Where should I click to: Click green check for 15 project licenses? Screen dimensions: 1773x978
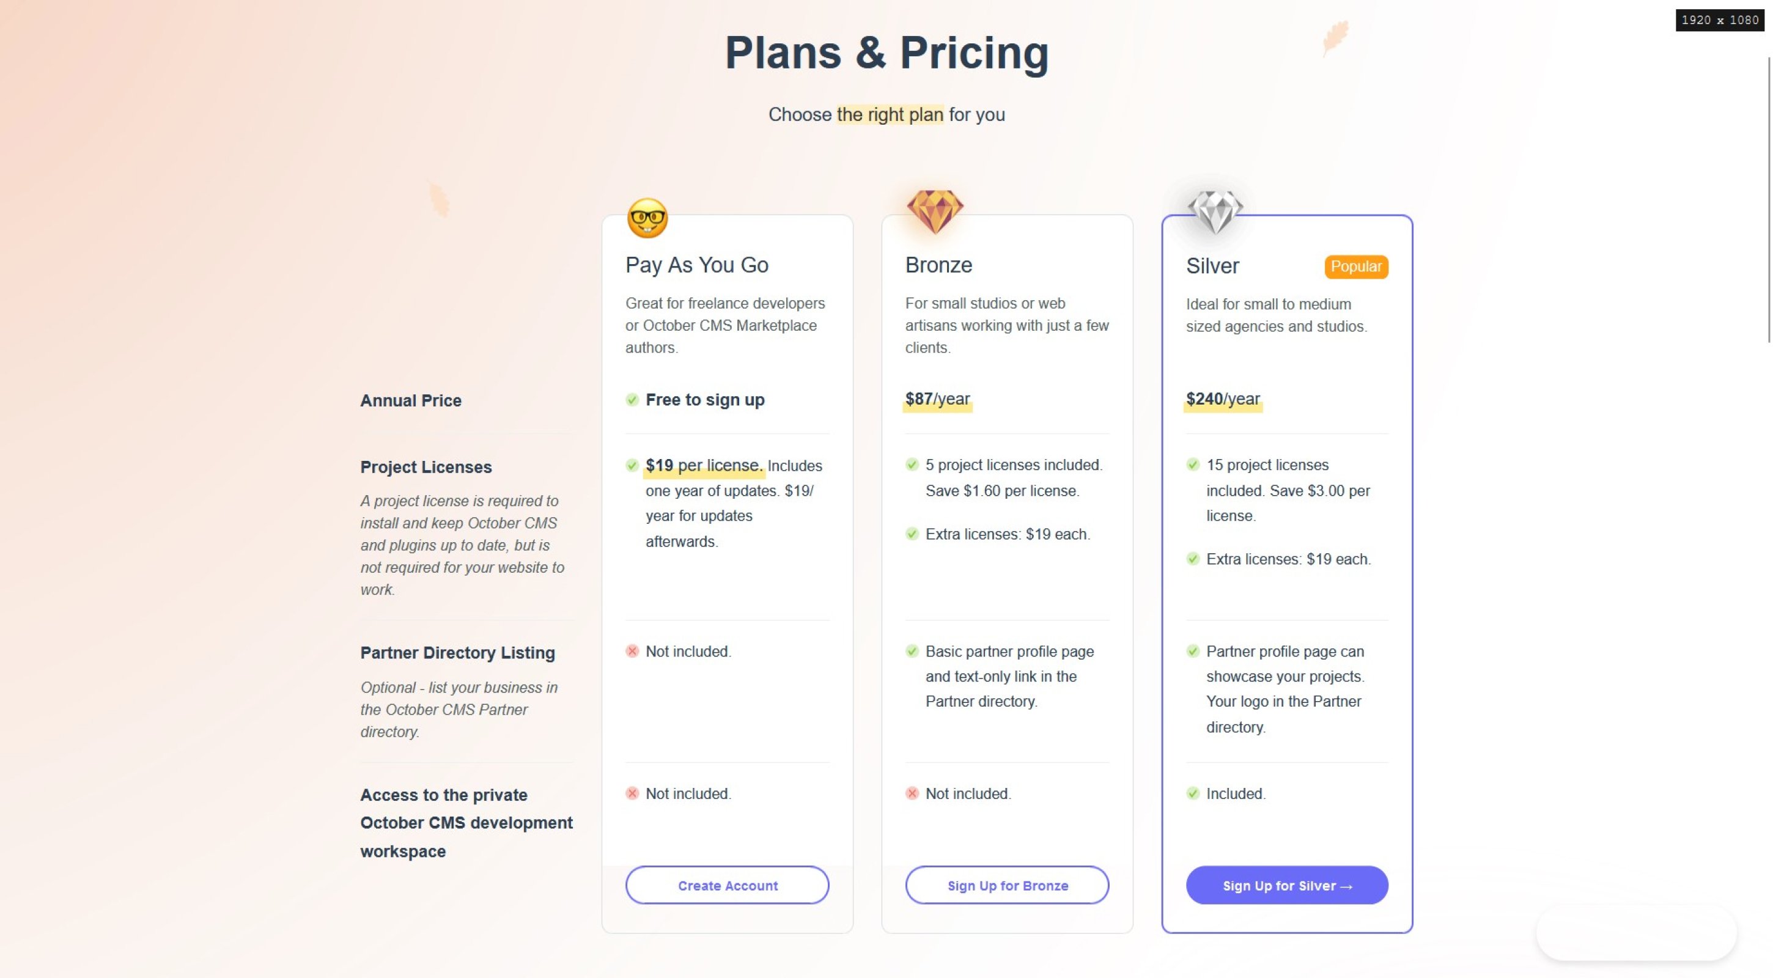pos(1193,465)
